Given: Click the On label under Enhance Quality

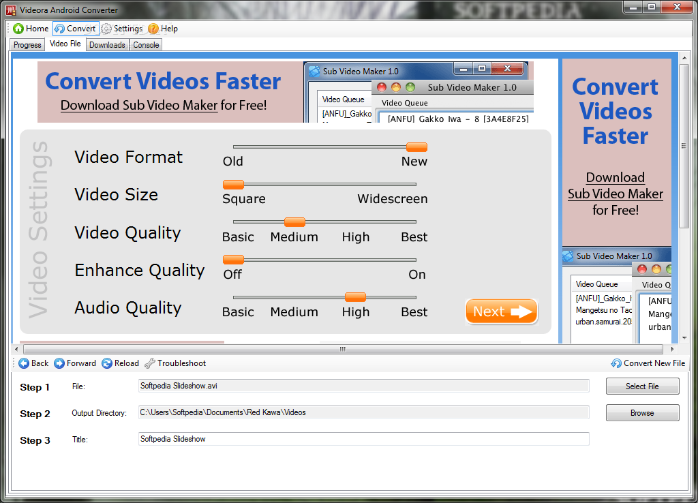Looking at the screenshot, I should click(416, 275).
